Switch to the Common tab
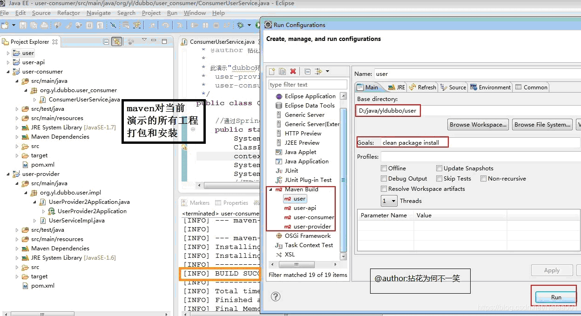The height and width of the screenshot is (316, 581). [531, 87]
